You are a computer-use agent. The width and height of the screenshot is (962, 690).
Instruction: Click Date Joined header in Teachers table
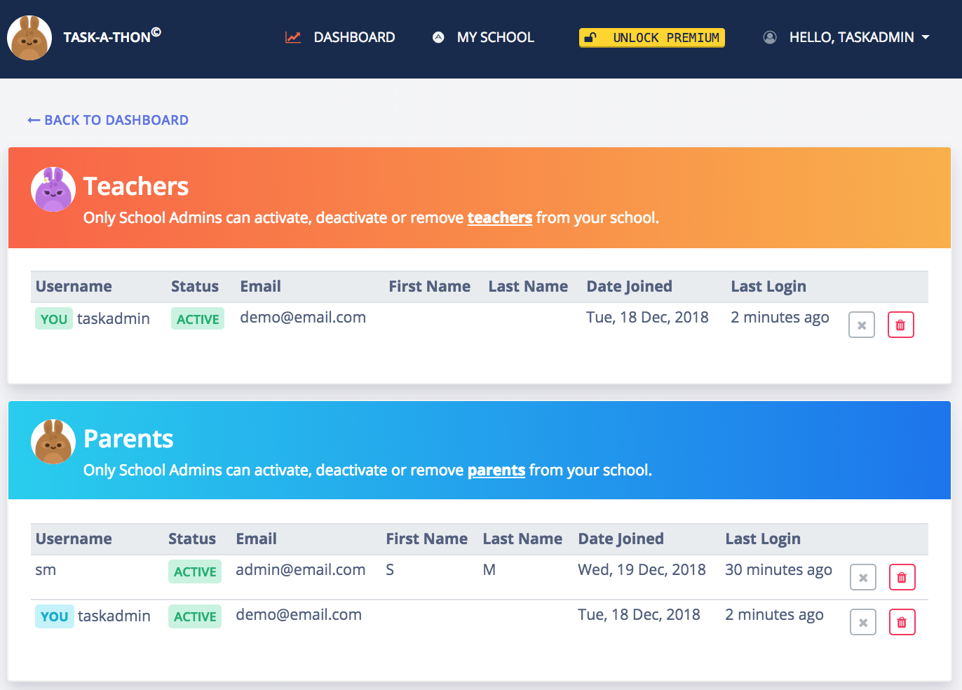click(629, 286)
